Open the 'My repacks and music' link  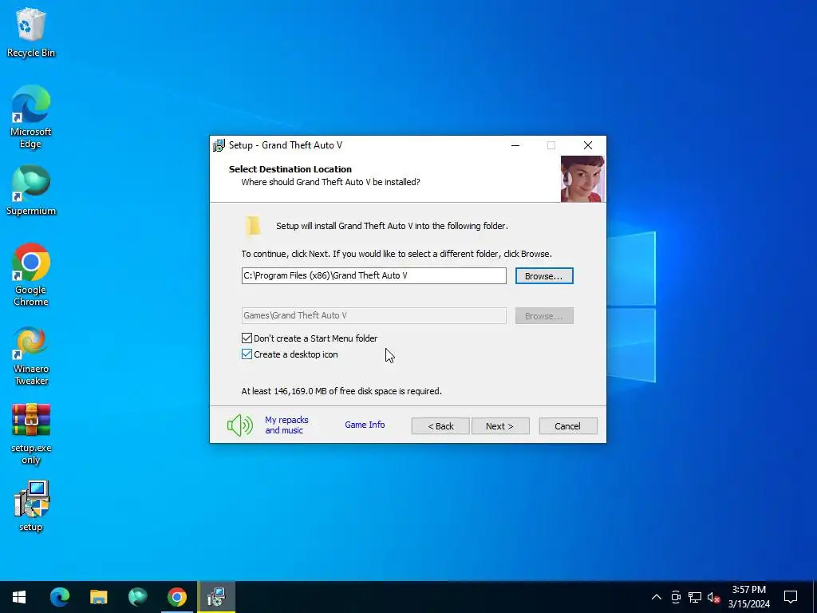pos(286,425)
